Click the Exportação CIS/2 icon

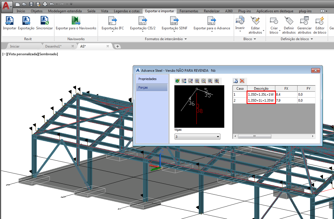click(143, 21)
